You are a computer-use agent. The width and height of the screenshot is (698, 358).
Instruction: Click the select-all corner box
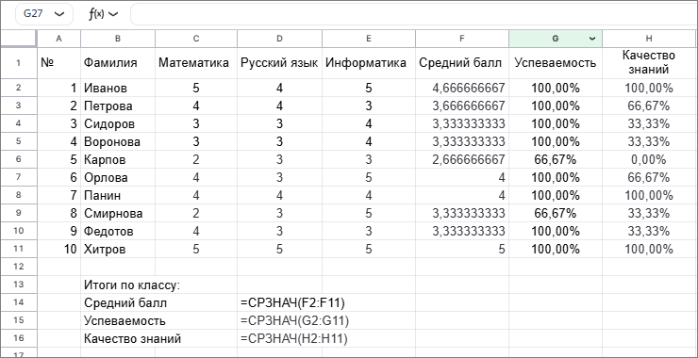click(18, 39)
